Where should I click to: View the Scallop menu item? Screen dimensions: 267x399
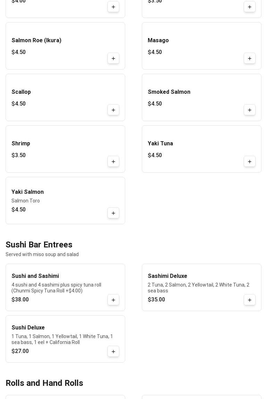point(21,92)
